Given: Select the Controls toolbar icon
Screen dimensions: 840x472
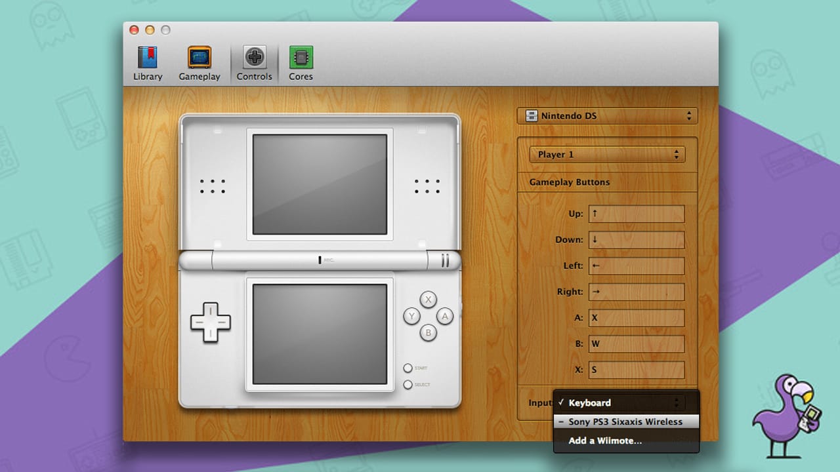Looking at the screenshot, I should pos(255,64).
